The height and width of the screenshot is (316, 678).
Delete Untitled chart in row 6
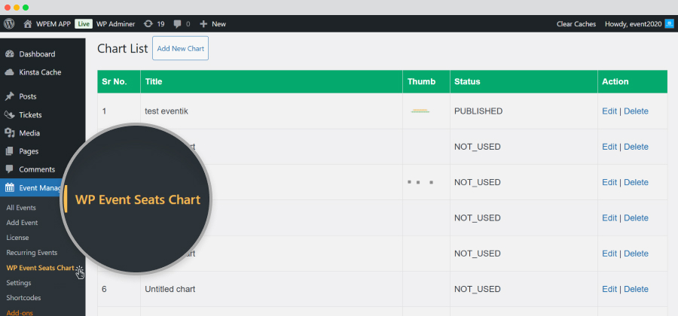(636, 289)
